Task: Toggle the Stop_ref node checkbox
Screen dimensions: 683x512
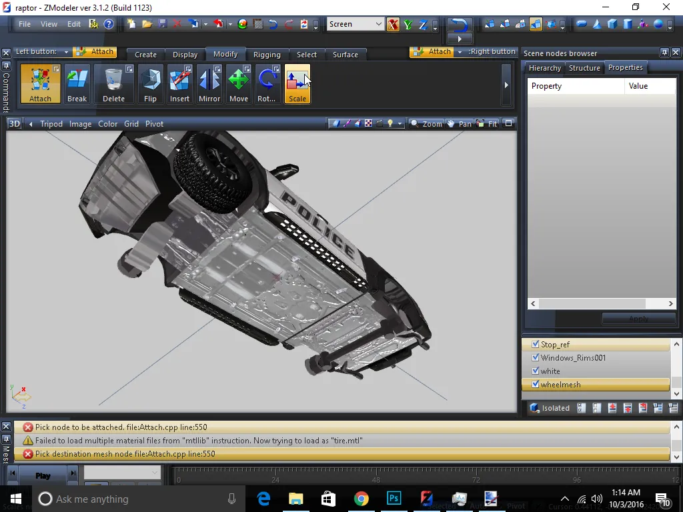Action: (x=535, y=345)
